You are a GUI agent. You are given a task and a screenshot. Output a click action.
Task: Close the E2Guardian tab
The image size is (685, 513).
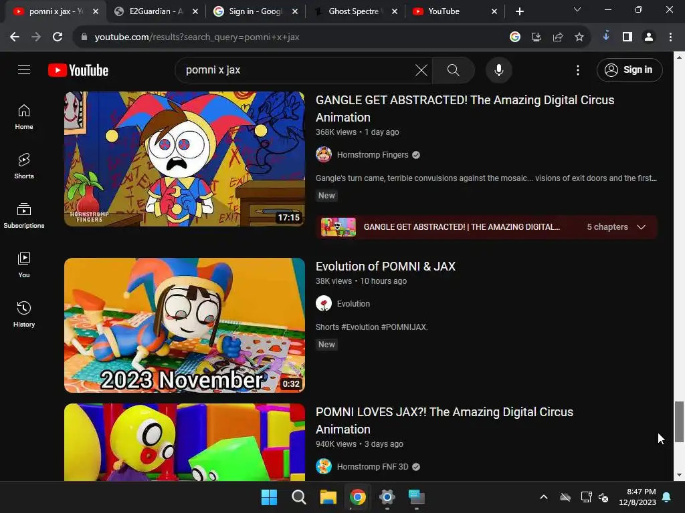pos(195,11)
